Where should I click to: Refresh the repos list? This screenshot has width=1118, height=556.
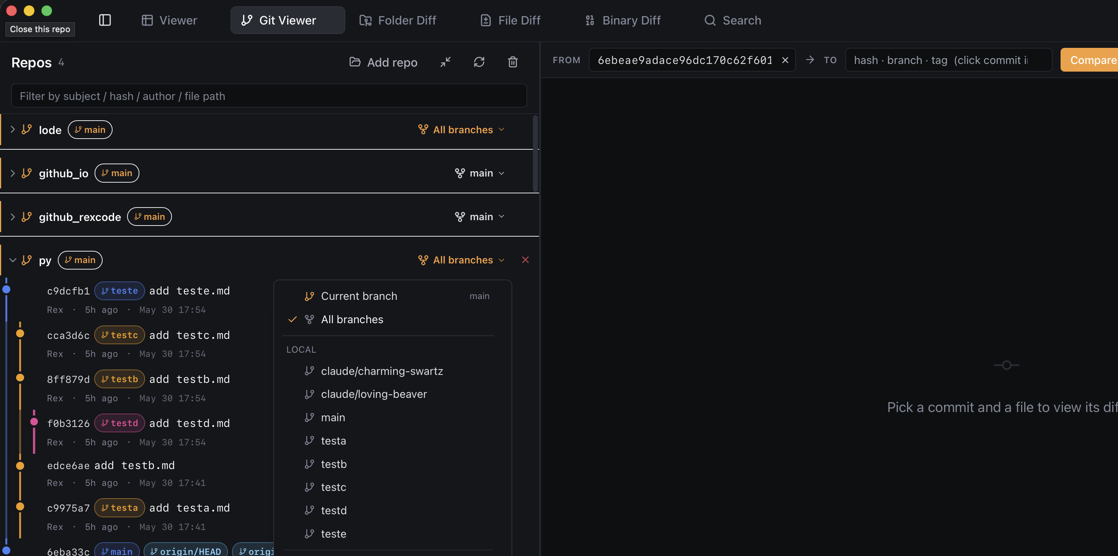(479, 62)
